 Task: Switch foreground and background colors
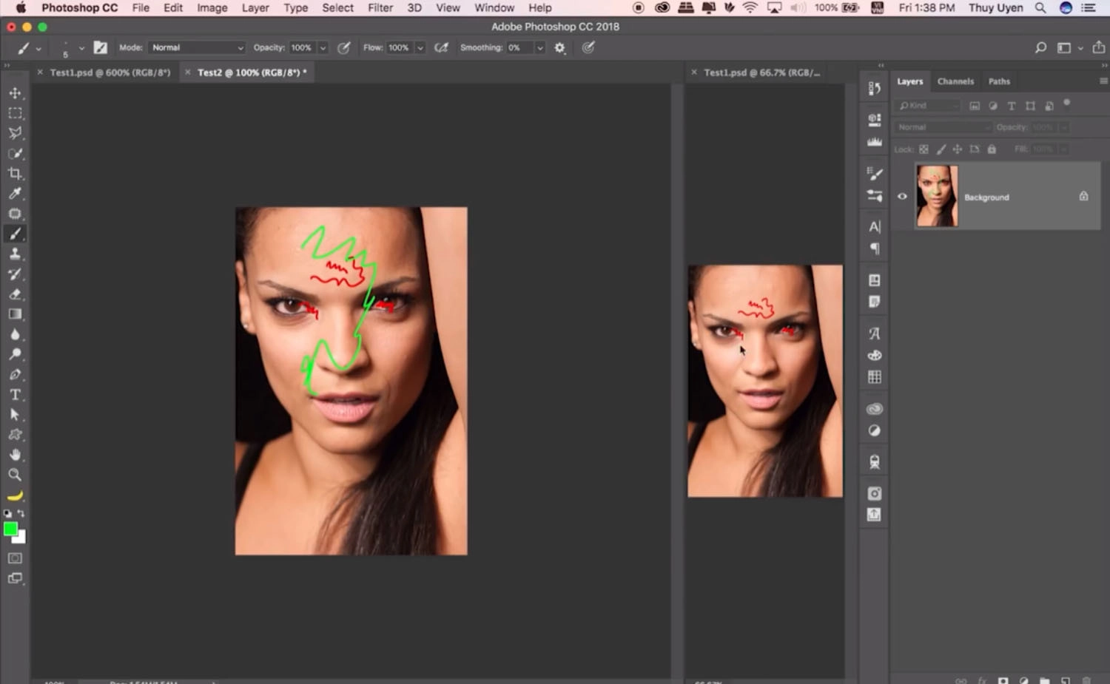[x=21, y=513]
